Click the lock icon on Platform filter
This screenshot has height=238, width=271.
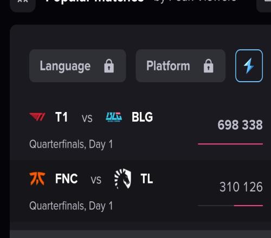coord(209,66)
